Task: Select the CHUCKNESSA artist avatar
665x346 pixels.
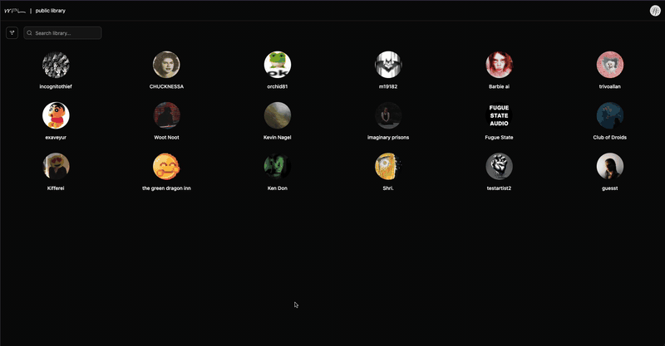Action: pos(166,65)
